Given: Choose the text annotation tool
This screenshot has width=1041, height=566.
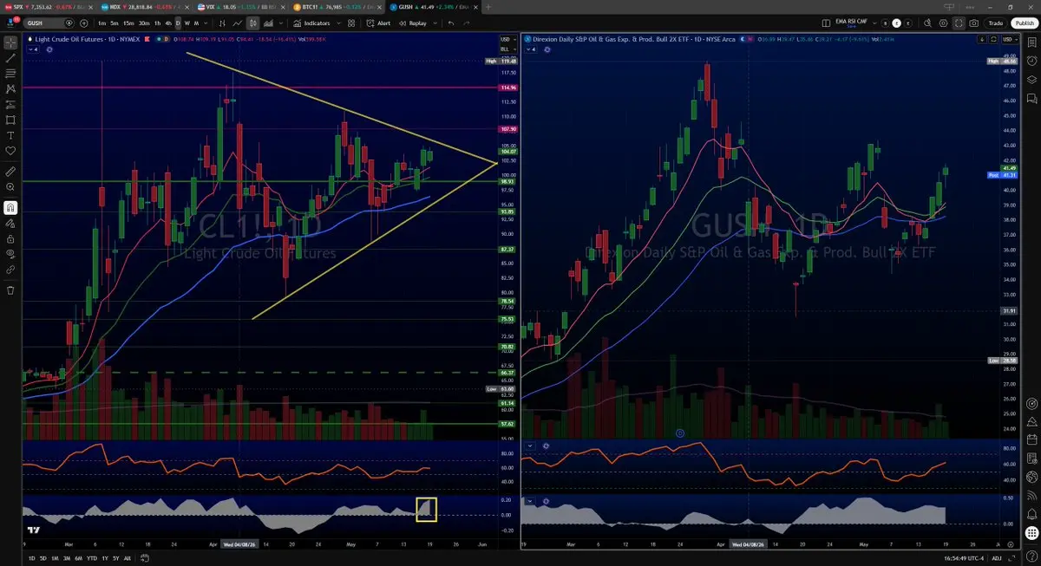Looking at the screenshot, I should point(10,135).
